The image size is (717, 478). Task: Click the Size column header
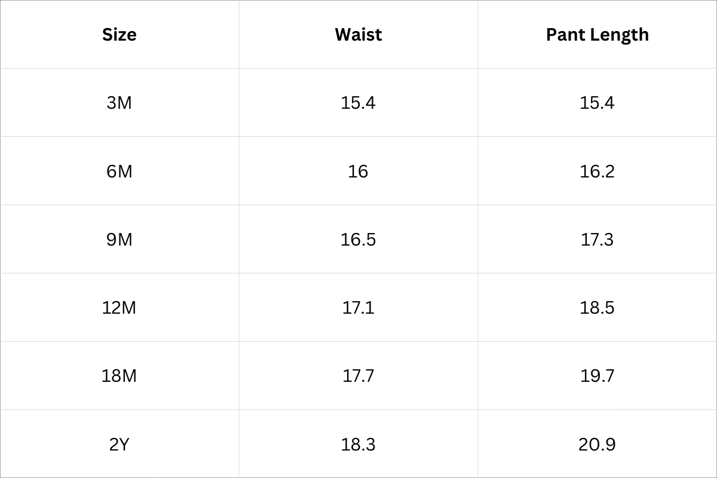(119, 35)
